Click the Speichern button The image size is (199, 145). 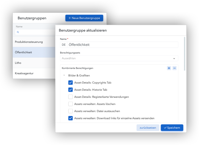(x=172, y=128)
